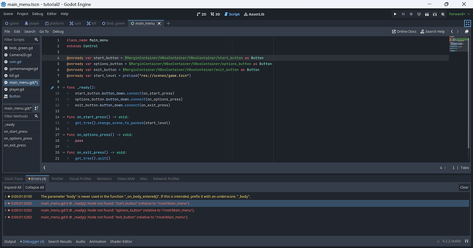Toggle the scripts panel with left chevron
Viewport: 473px width, 248px height.
click(45, 168)
